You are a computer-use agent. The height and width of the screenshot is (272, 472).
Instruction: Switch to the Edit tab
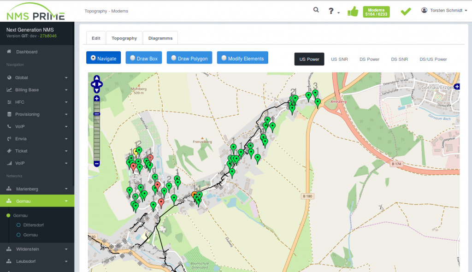click(96, 38)
